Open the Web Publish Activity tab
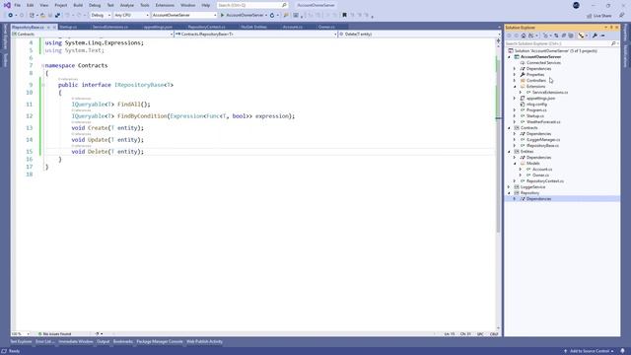This screenshot has height=355, width=631. pos(204,342)
